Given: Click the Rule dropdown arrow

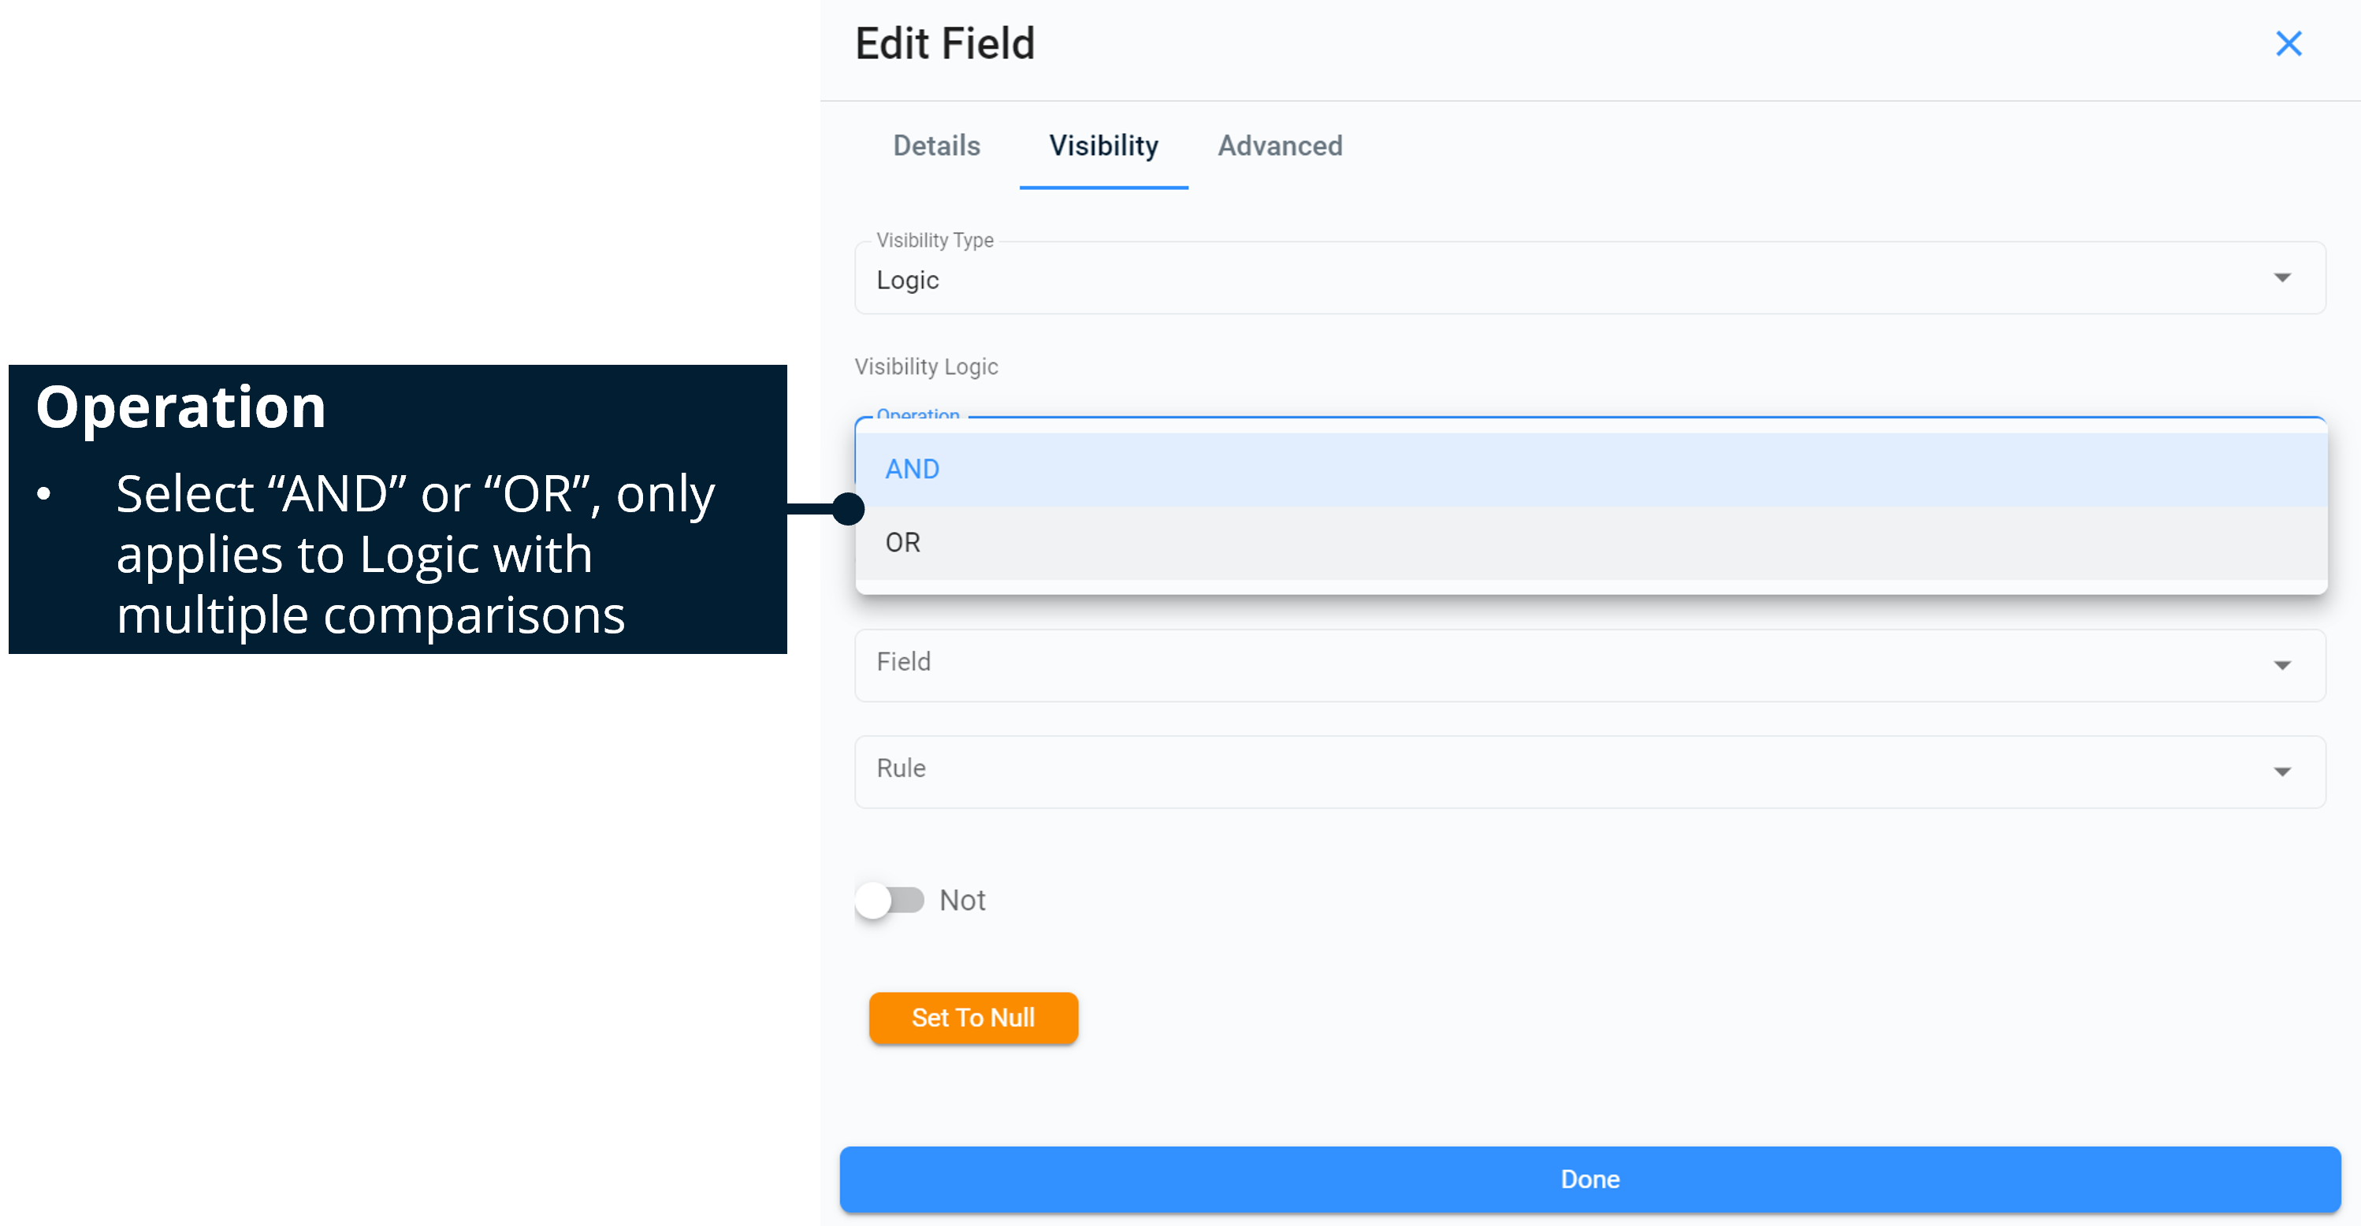Looking at the screenshot, I should click(x=2281, y=771).
